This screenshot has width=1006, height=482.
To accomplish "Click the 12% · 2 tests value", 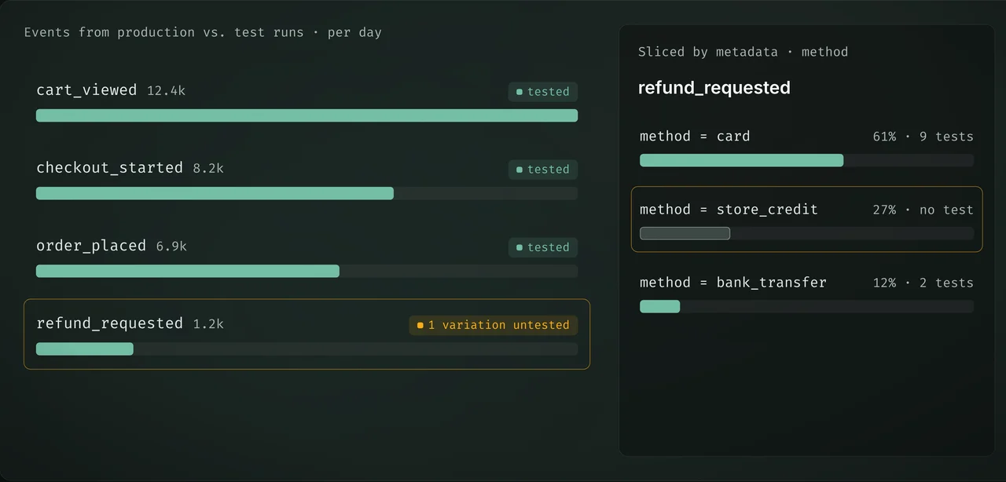I will pos(923,283).
